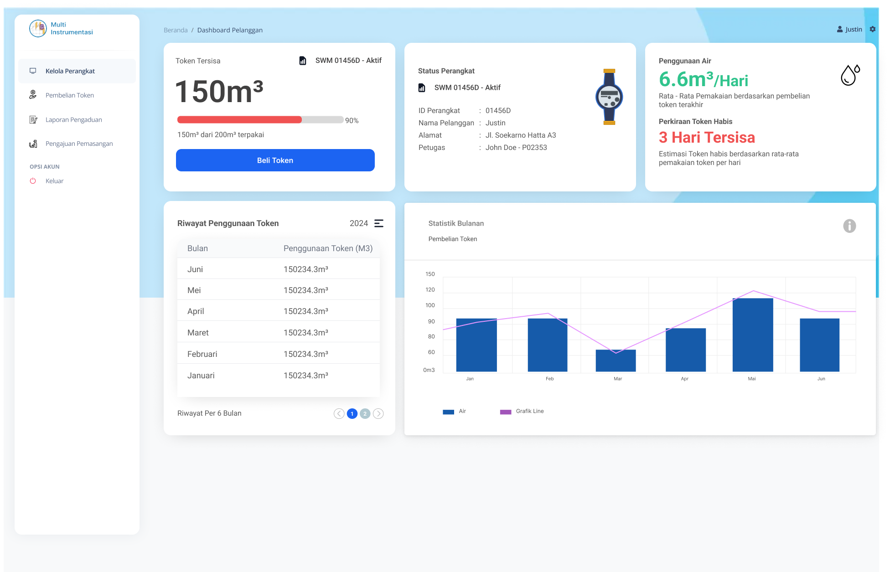Click the SIM card icon next to SWM 01456D
890x572 pixels.
(303, 60)
